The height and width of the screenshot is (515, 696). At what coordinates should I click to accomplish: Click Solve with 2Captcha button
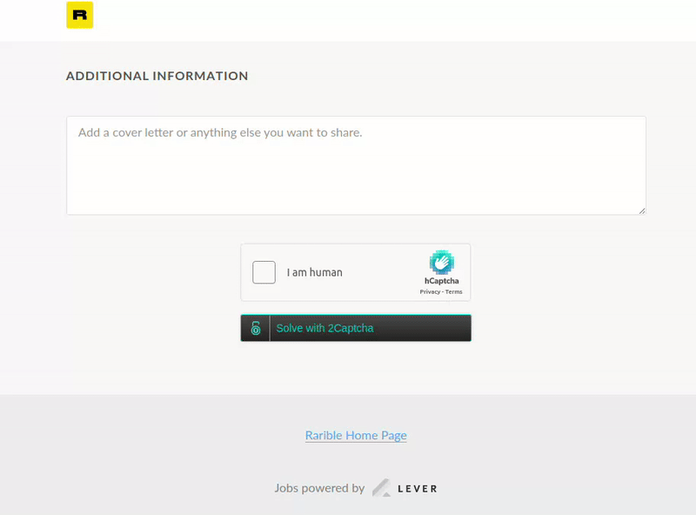(356, 328)
